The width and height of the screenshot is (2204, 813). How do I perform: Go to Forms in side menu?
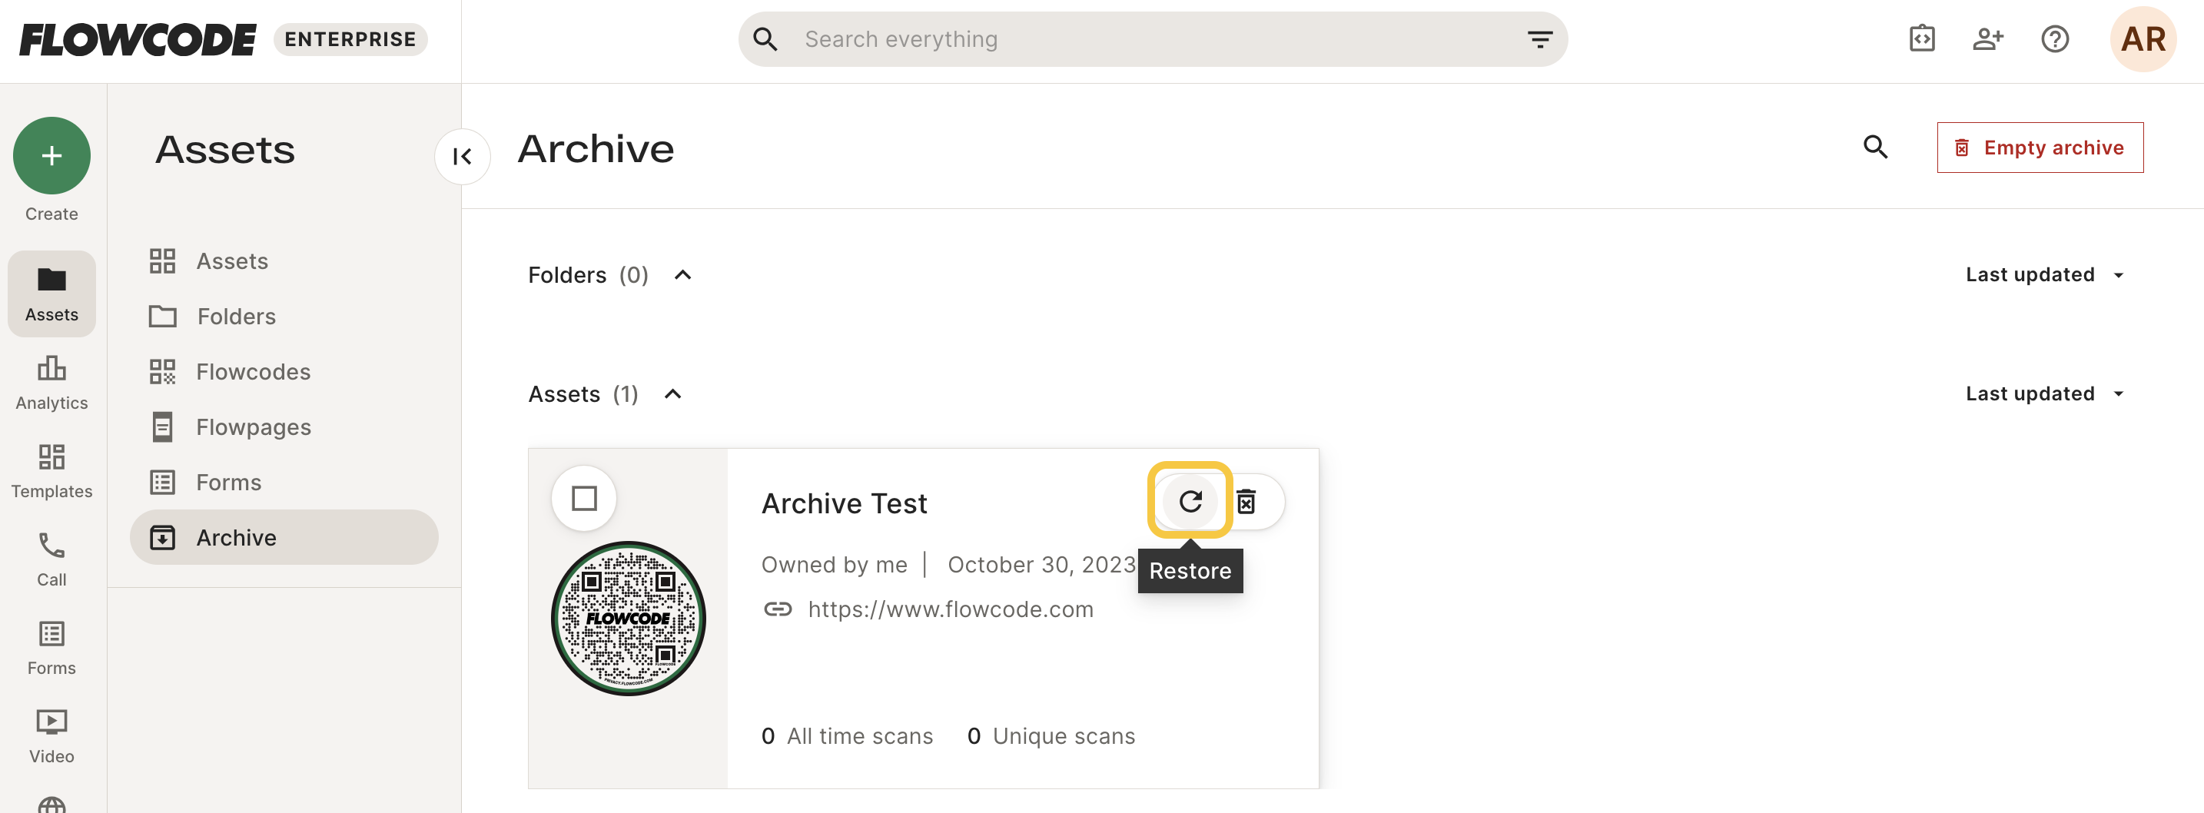point(284,483)
